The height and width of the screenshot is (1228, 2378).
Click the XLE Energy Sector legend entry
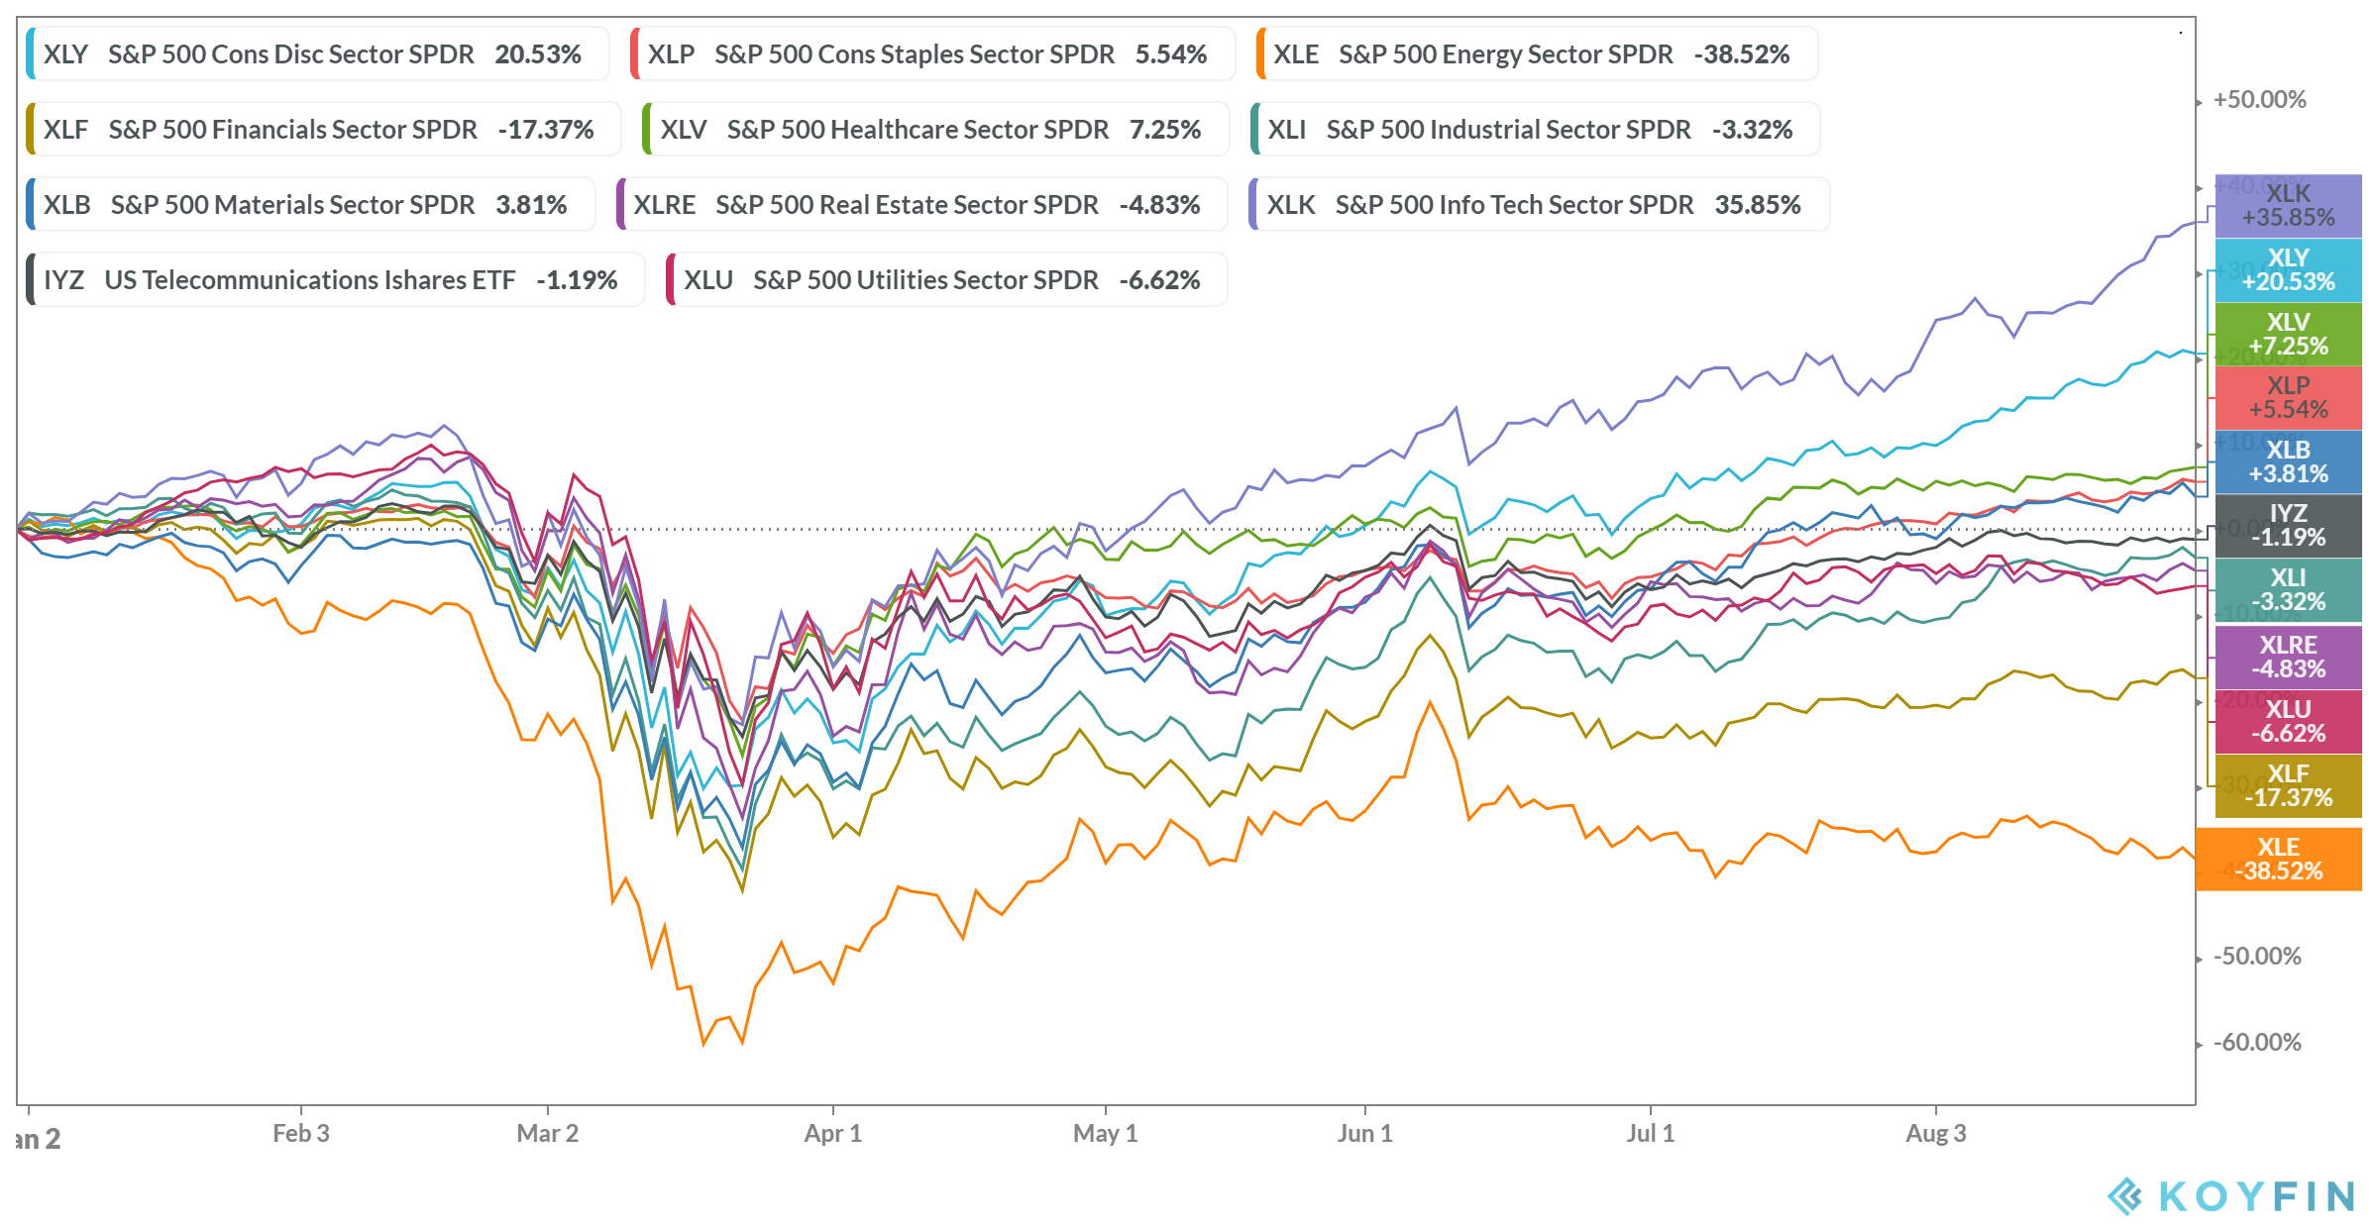[1537, 53]
